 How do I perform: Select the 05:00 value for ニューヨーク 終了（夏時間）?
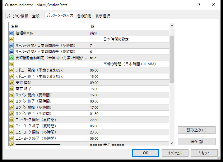(129, 126)
